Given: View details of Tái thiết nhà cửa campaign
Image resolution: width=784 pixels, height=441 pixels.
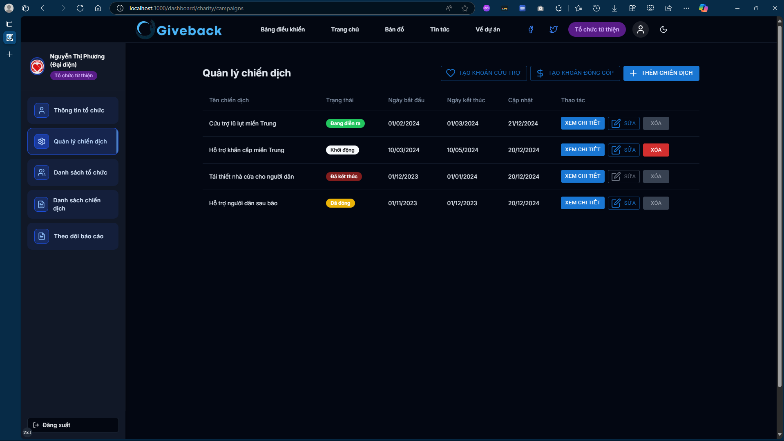Looking at the screenshot, I should pos(583,176).
